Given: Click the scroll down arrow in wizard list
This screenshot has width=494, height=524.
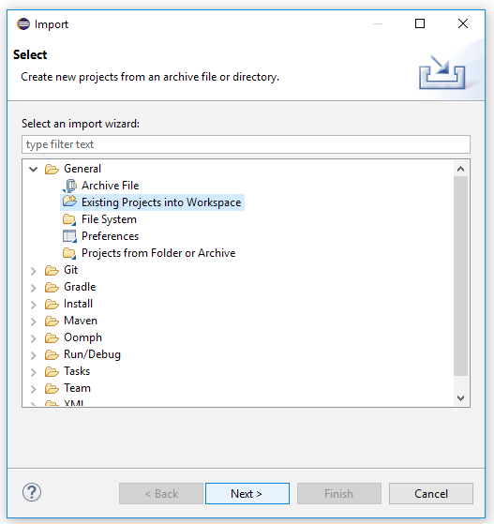Looking at the screenshot, I should (460, 398).
